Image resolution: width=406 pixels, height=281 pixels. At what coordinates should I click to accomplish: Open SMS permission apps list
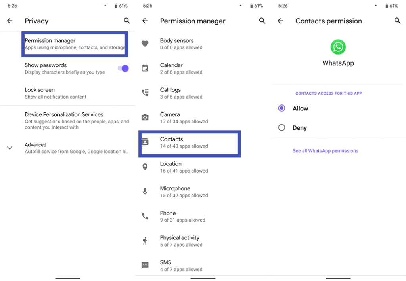click(203, 266)
